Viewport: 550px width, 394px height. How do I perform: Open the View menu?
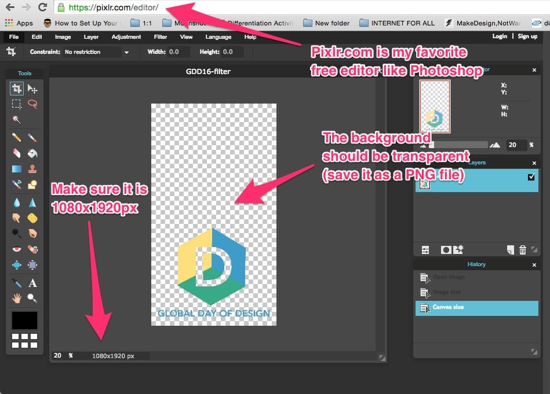coord(186,37)
